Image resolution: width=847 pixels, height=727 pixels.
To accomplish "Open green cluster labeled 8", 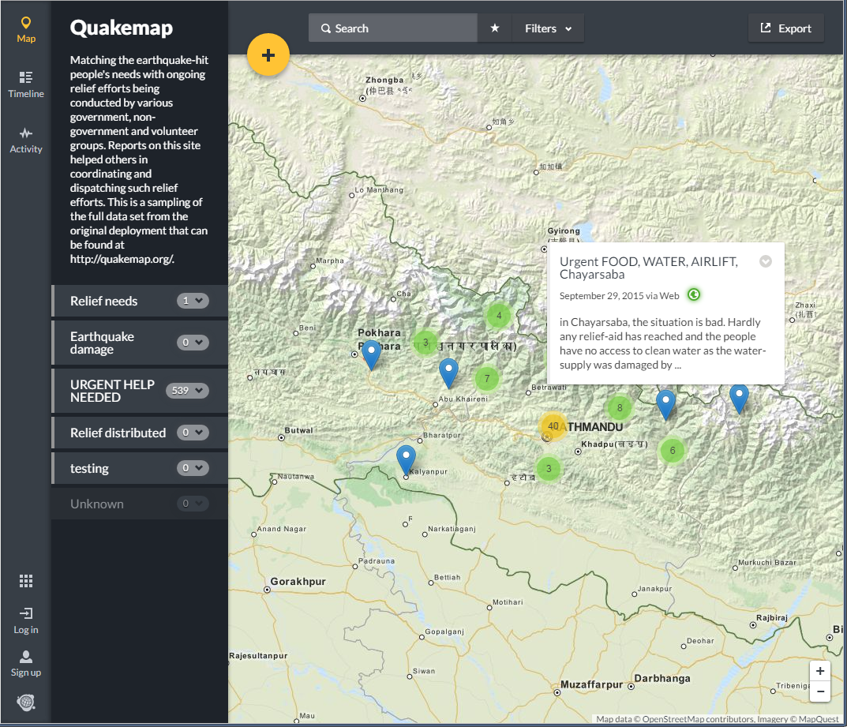I will [620, 408].
